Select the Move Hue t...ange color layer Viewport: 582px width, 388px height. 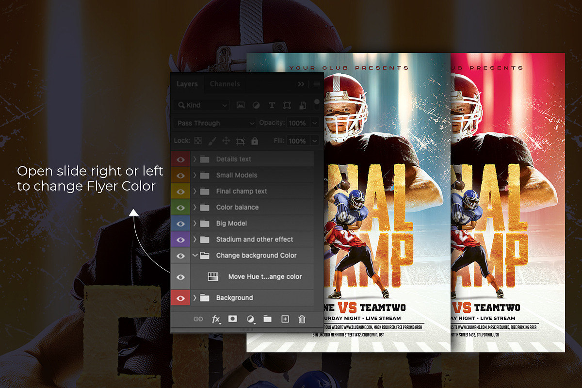265,276
